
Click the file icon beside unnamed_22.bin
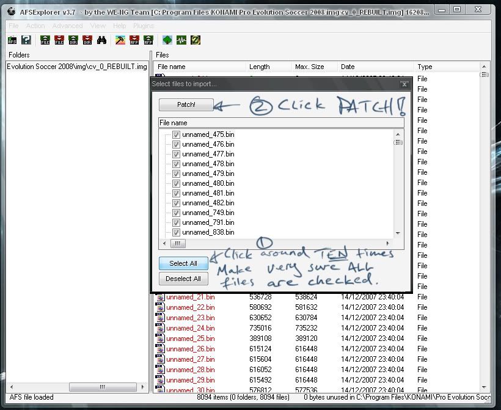[x=160, y=307]
